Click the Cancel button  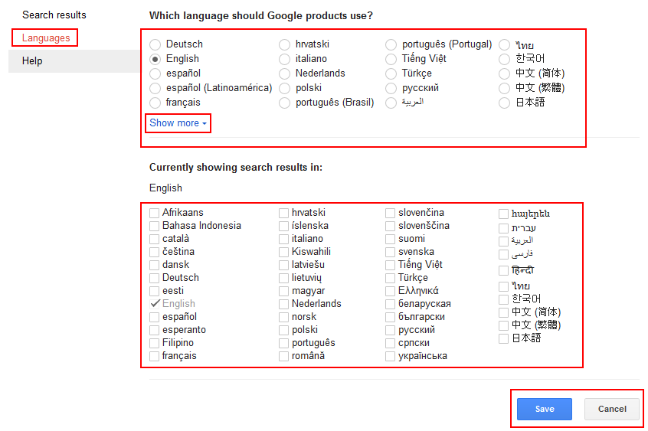point(612,409)
